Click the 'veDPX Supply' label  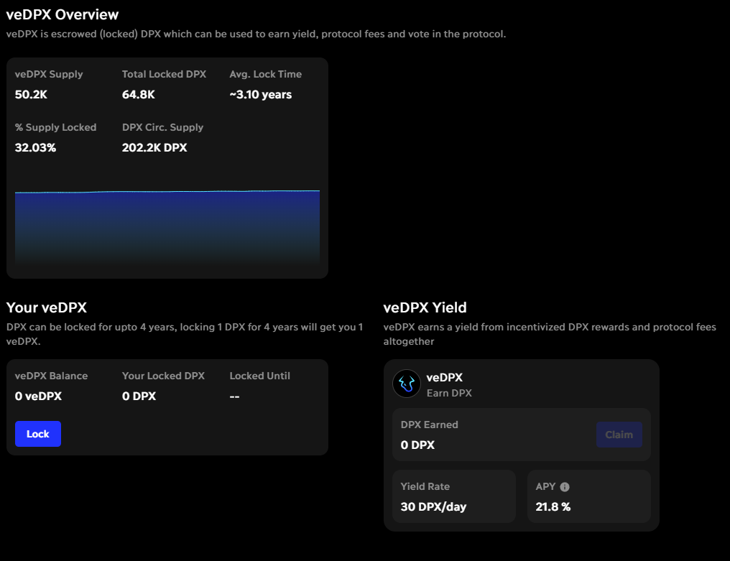[49, 74]
